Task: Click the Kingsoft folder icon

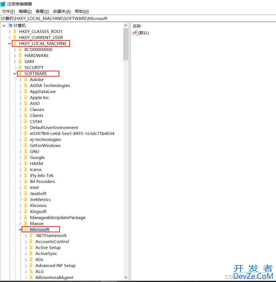Action: tap(26, 212)
